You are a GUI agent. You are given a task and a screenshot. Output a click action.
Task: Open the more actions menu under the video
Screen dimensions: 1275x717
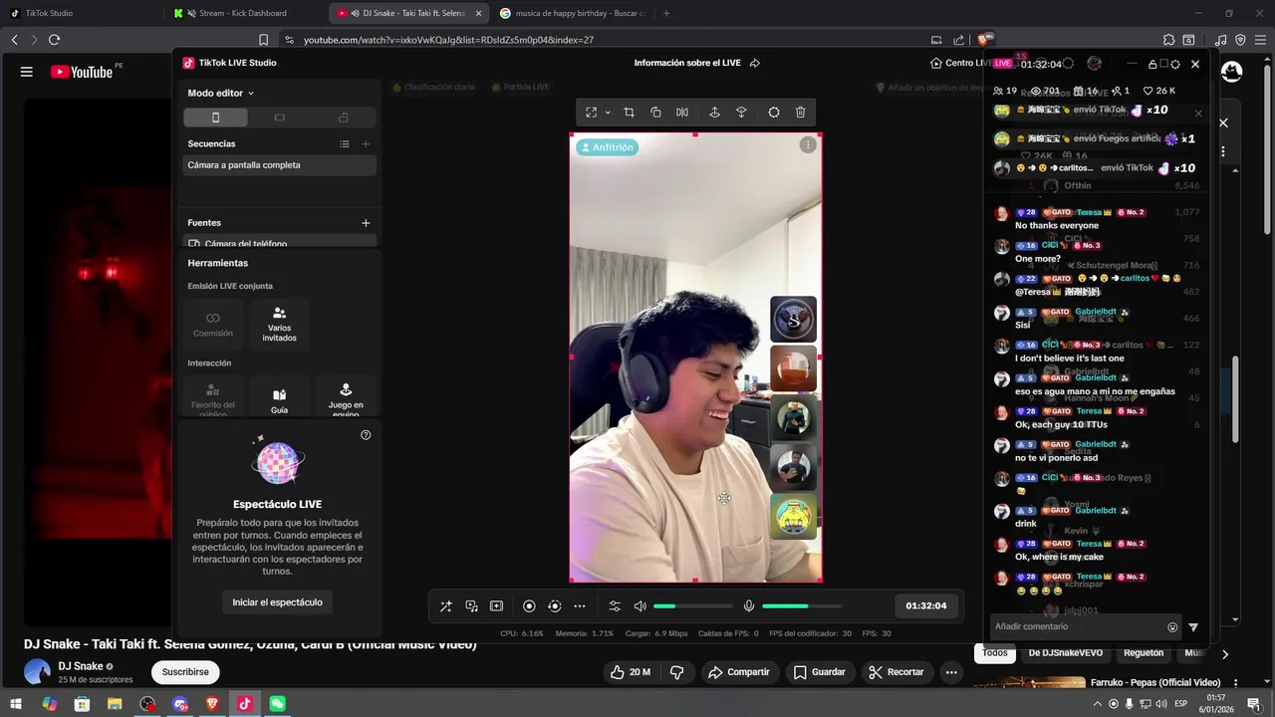951,672
